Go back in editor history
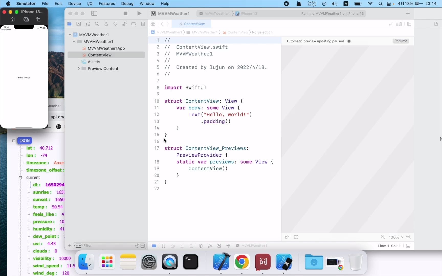 pyautogui.click(x=162, y=24)
